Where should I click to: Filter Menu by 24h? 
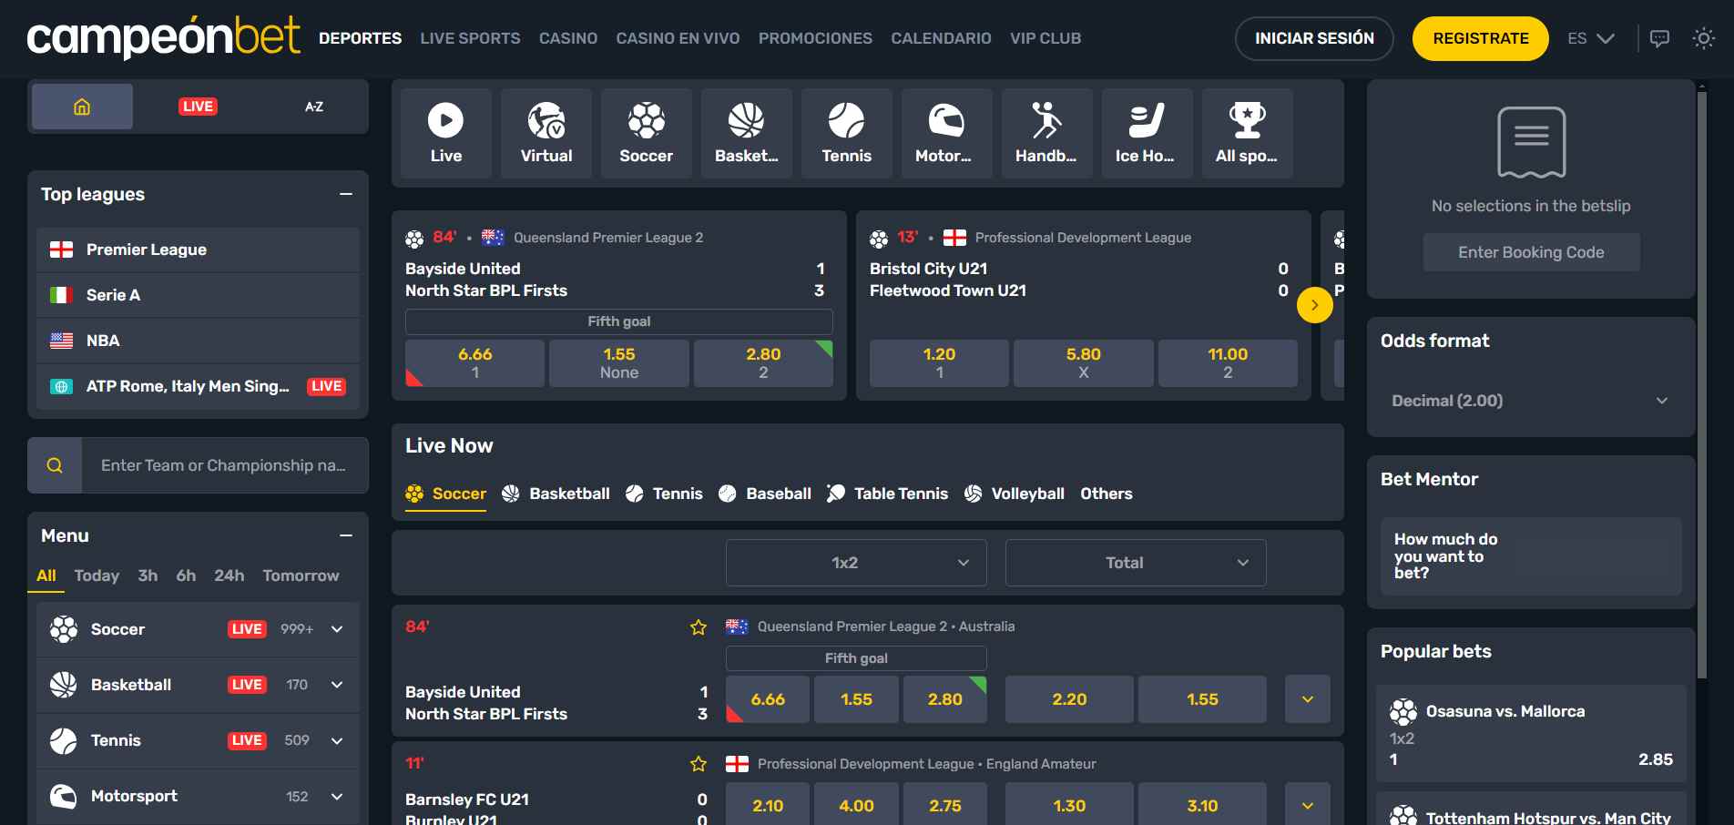[x=229, y=575]
